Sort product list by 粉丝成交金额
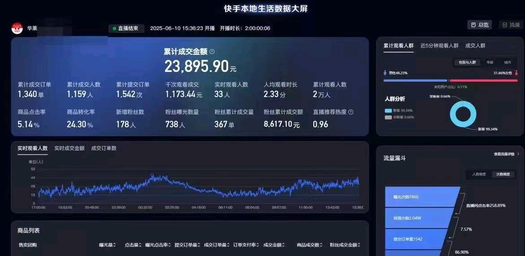This screenshot has height=256, width=525. pos(345,245)
